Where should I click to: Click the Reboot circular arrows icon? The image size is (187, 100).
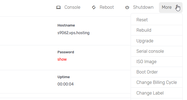(94, 7)
